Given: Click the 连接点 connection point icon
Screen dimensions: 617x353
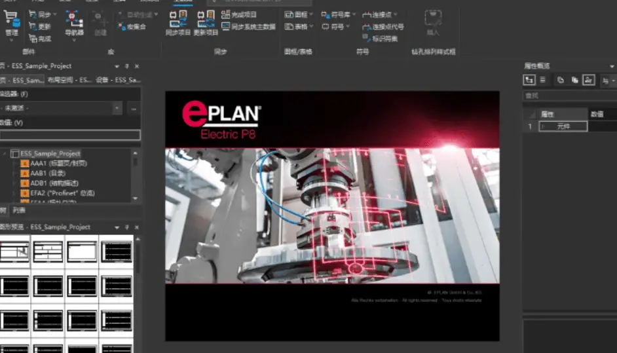Looking at the screenshot, I should click(x=366, y=14).
